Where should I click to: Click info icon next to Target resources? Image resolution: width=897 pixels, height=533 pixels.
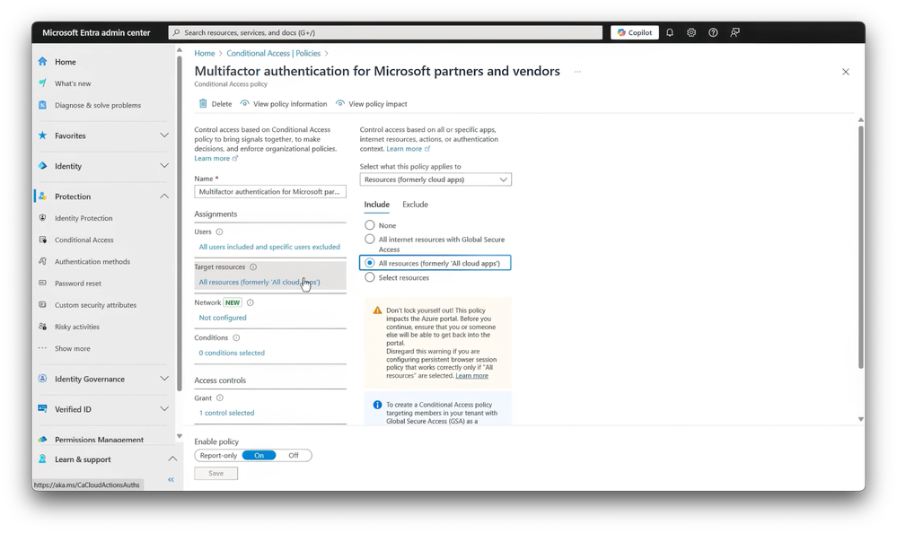click(x=253, y=267)
